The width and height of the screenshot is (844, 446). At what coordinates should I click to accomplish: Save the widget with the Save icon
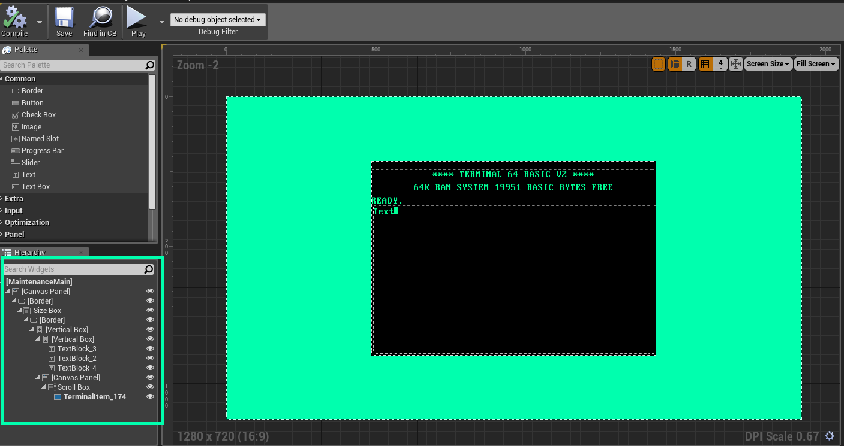point(64,18)
